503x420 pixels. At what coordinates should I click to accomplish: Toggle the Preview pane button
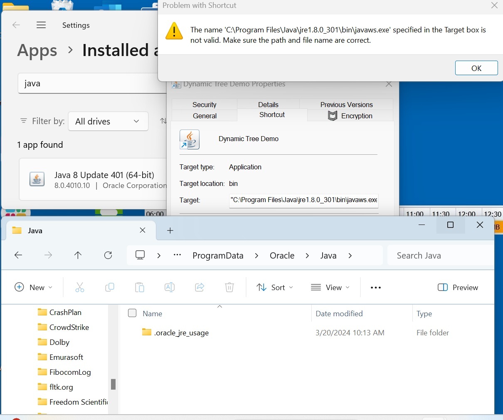click(x=458, y=287)
